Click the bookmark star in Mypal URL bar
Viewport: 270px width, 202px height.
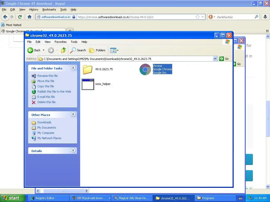(197, 17)
